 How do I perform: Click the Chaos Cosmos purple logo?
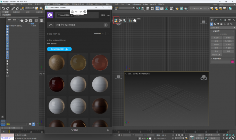click(x=50, y=15)
